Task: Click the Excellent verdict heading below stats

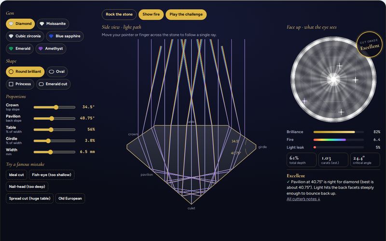Action: pos(296,176)
